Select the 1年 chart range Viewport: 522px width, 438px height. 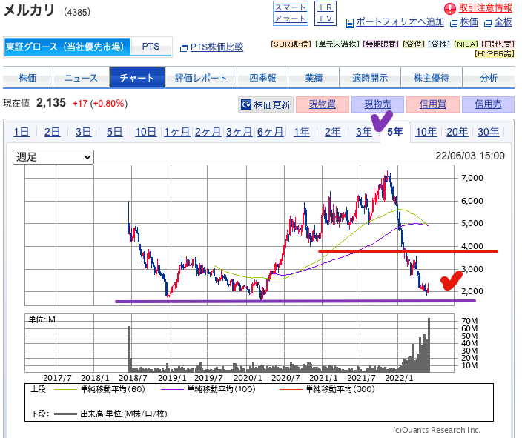pos(301,132)
